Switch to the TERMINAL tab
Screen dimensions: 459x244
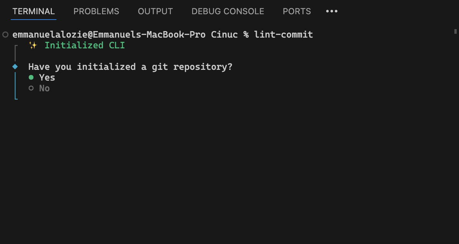click(x=33, y=12)
